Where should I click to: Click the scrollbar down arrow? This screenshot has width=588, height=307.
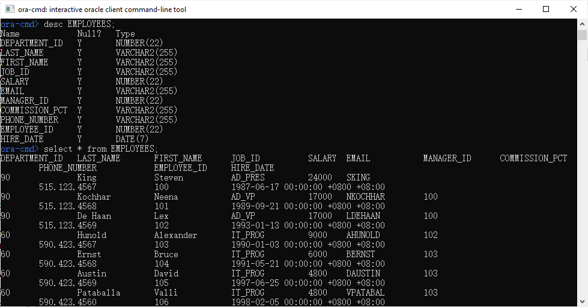click(x=583, y=302)
